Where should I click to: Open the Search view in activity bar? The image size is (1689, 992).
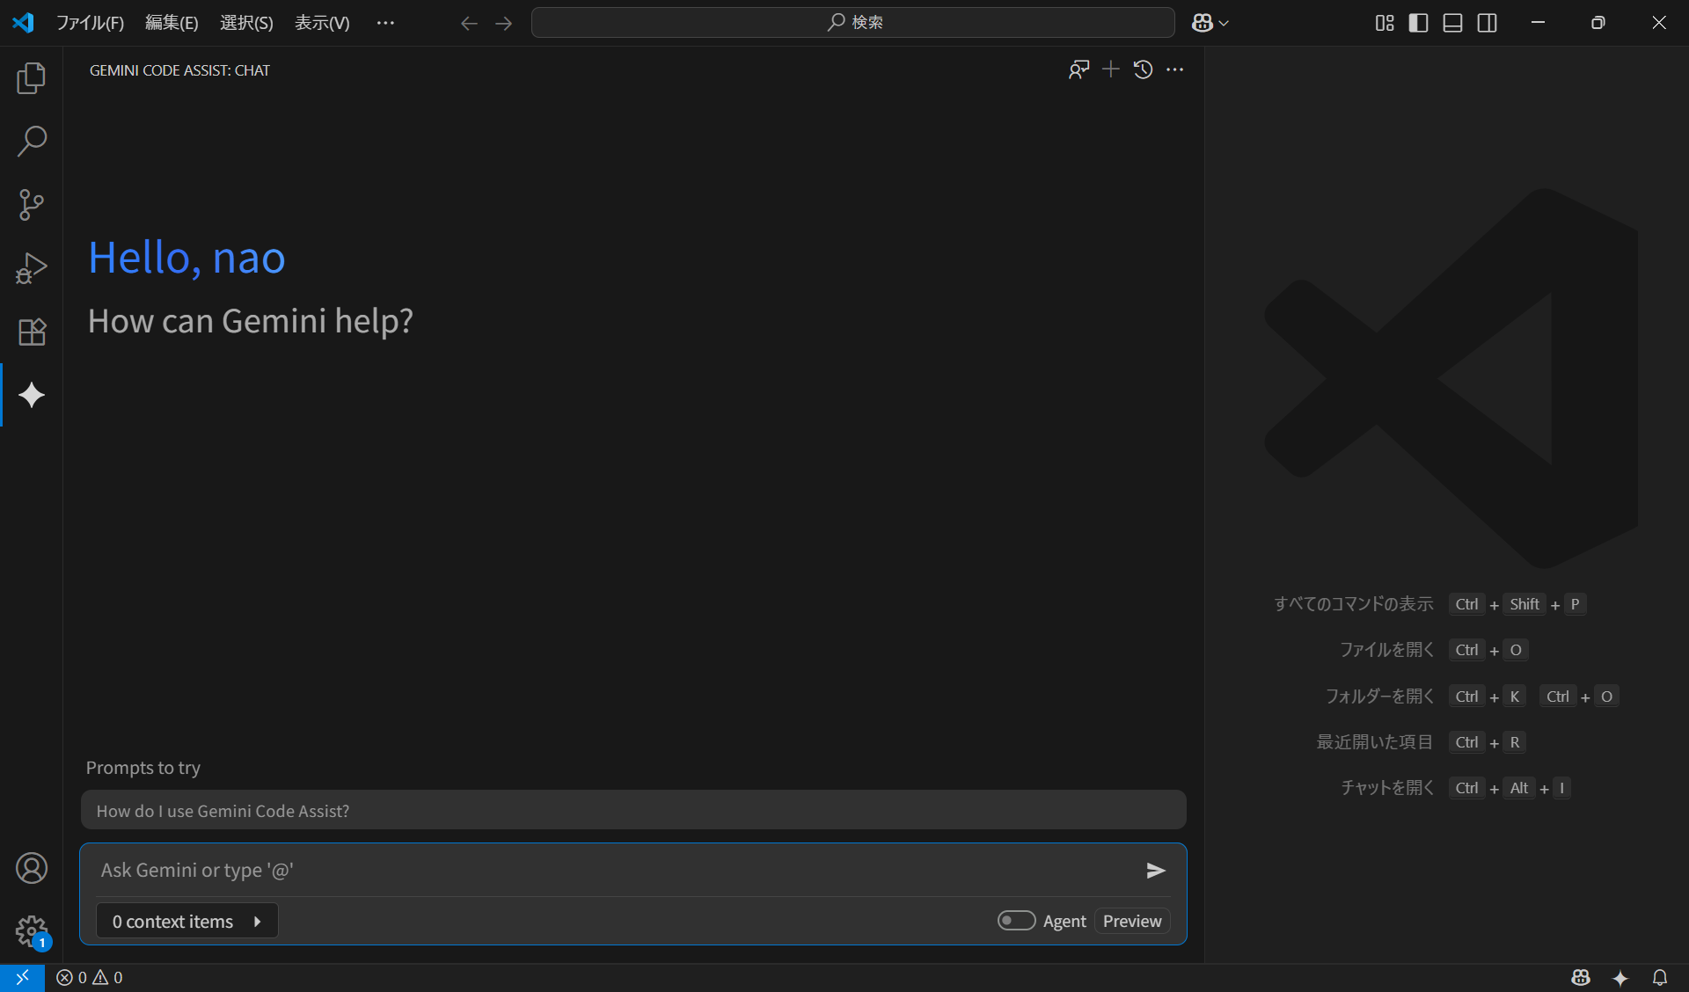[32, 142]
